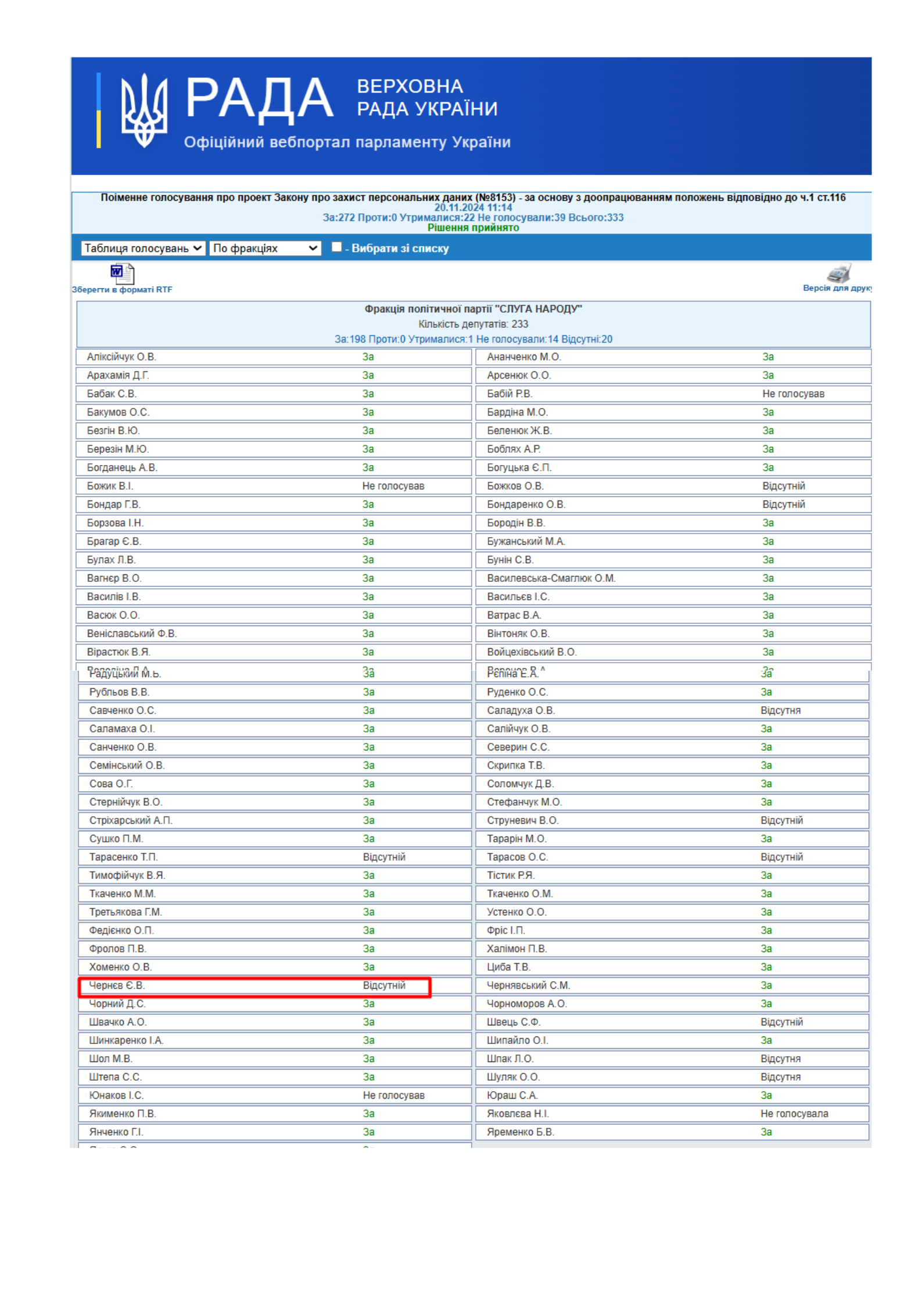
Task: Select deputy "Борзова І.Н."
Action: pyautogui.click(x=115, y=523)
